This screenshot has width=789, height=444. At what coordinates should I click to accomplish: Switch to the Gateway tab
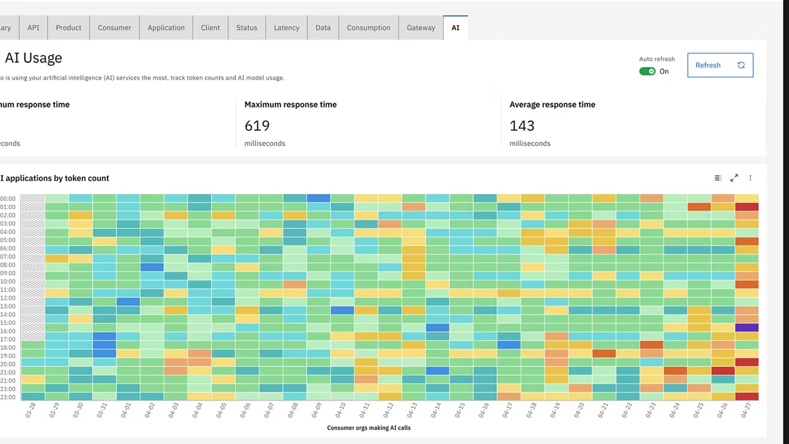click(x=421, y=28)
